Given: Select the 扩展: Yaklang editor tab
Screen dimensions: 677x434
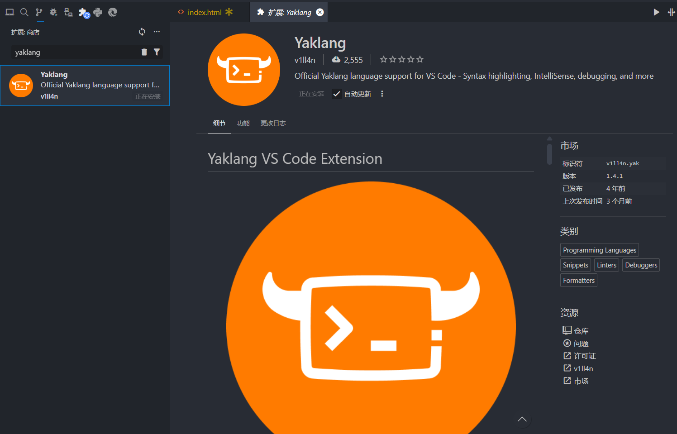Looking at the screenshot, I should coord(289,12).
